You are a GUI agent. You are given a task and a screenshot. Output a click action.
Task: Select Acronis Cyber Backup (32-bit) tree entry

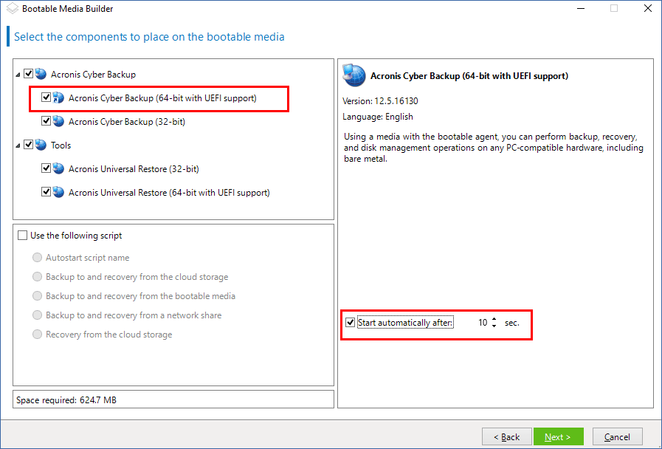pyautogui.click(x=126, y=122)
